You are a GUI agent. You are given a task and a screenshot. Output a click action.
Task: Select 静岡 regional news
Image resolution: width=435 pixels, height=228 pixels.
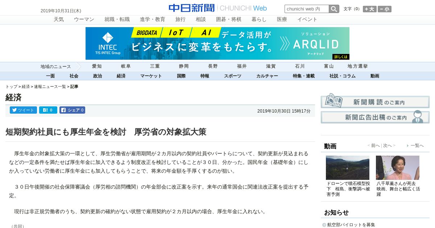[x=184, y=66]
